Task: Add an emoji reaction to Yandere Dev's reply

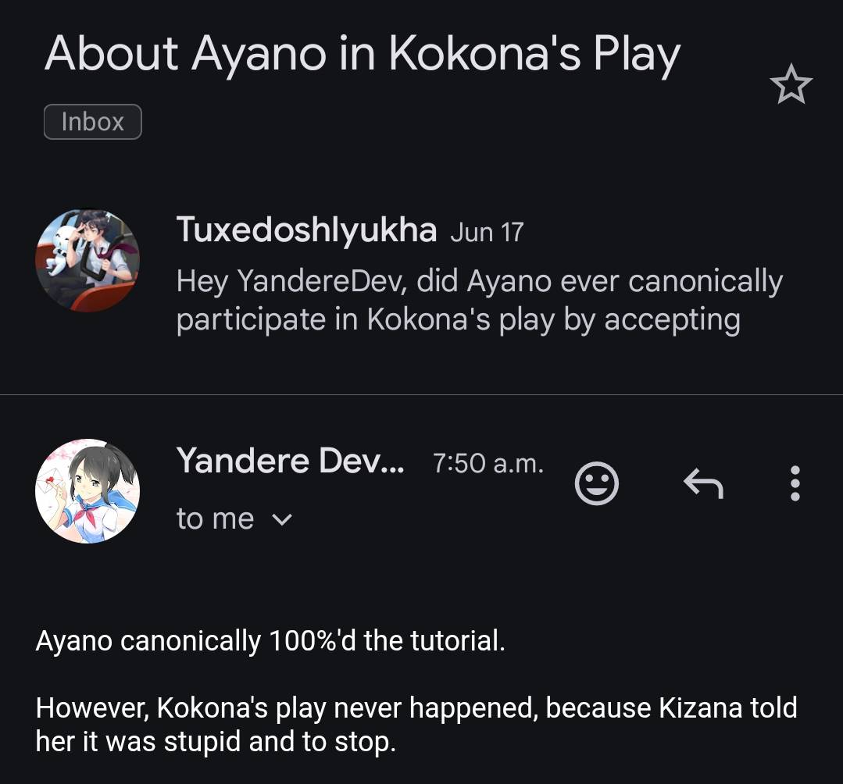Action: tap(597, 483)
